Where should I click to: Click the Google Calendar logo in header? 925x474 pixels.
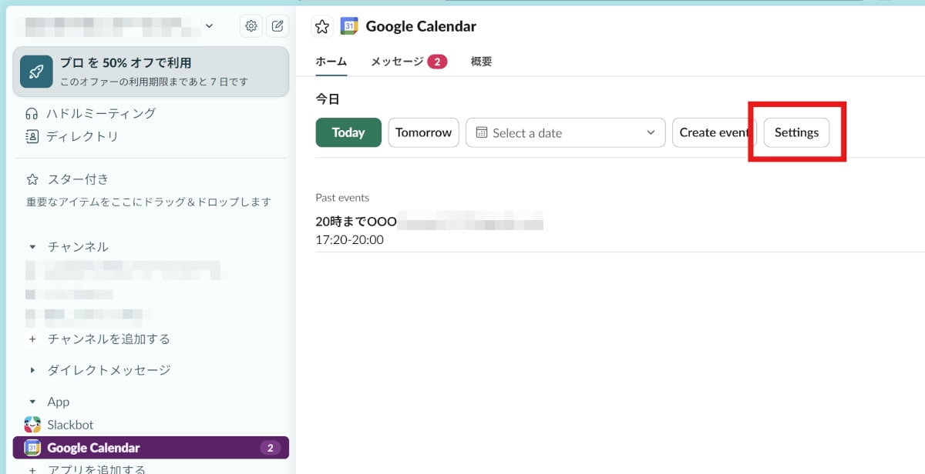point(349,26)
